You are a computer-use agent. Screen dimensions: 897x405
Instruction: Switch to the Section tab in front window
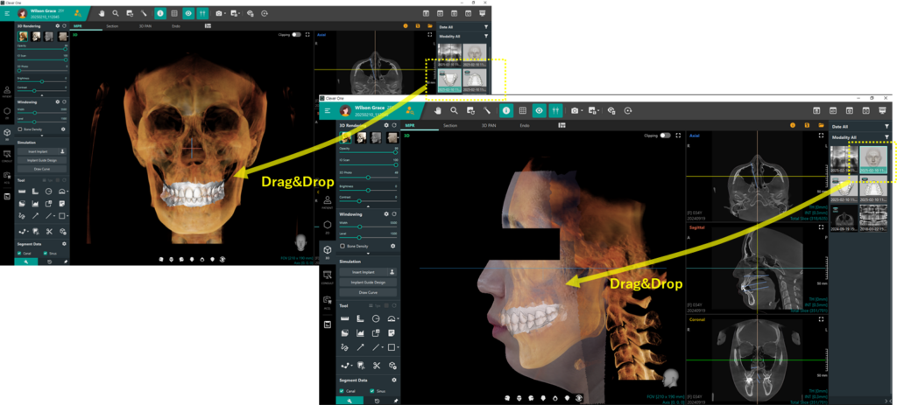[x=449, y=126]
